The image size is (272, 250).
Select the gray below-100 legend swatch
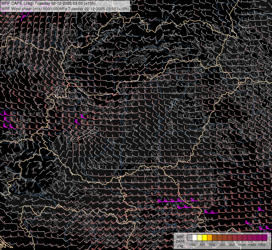(x=189, y=237)
